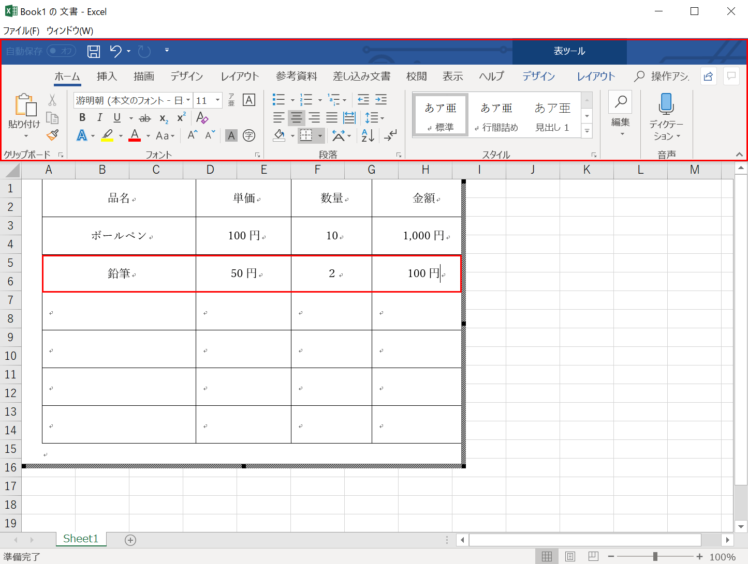748x564 pixels.
Task: Click the Distributed alignment icon
Action: point(349,118)
